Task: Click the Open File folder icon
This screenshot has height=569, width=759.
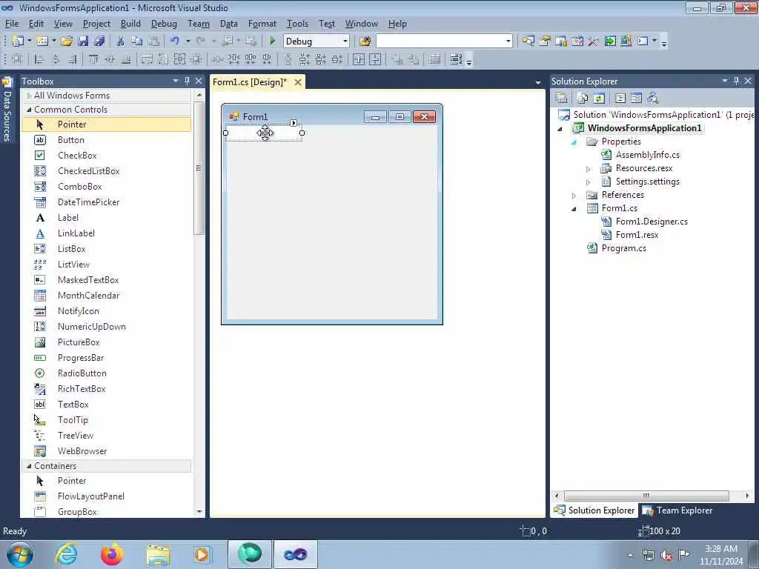Action: [67, 41]
